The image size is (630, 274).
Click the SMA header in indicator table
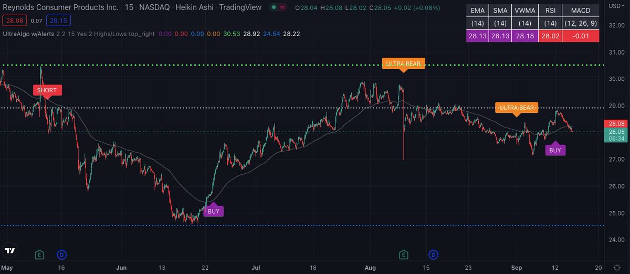(x=501, y=10)
